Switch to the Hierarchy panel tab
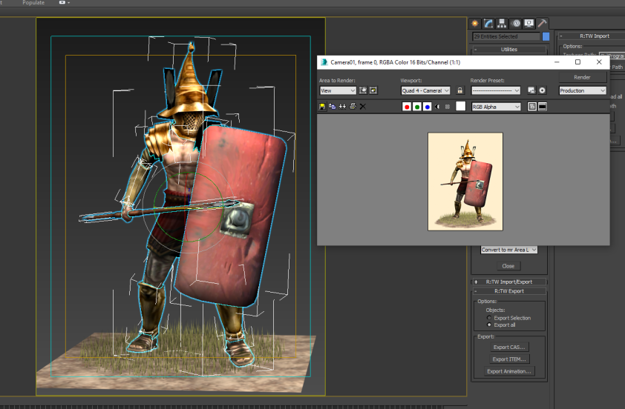Viewport: 625px width, 409px height. pyautogui.click(x=502, y=24)
